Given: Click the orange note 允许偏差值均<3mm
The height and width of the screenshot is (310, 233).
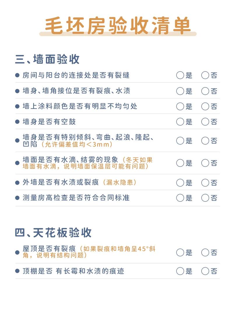Looking at the screenshot, I should point(77,144).
